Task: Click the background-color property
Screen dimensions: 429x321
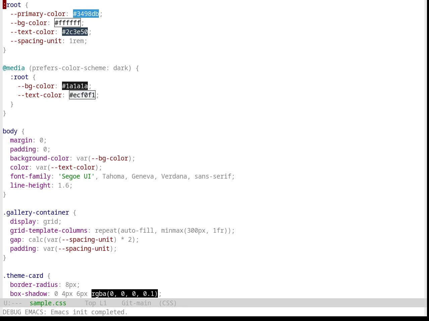Action: (40, 158)
